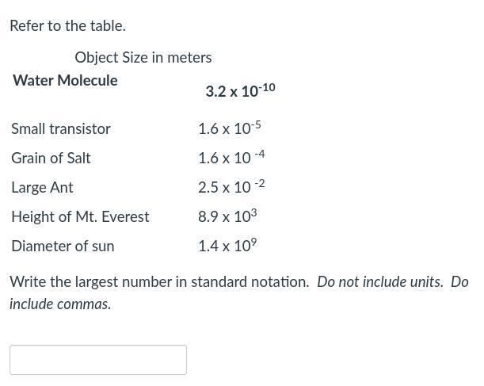
Task: Click the 'Object' column header word
Action: point(96,57)
